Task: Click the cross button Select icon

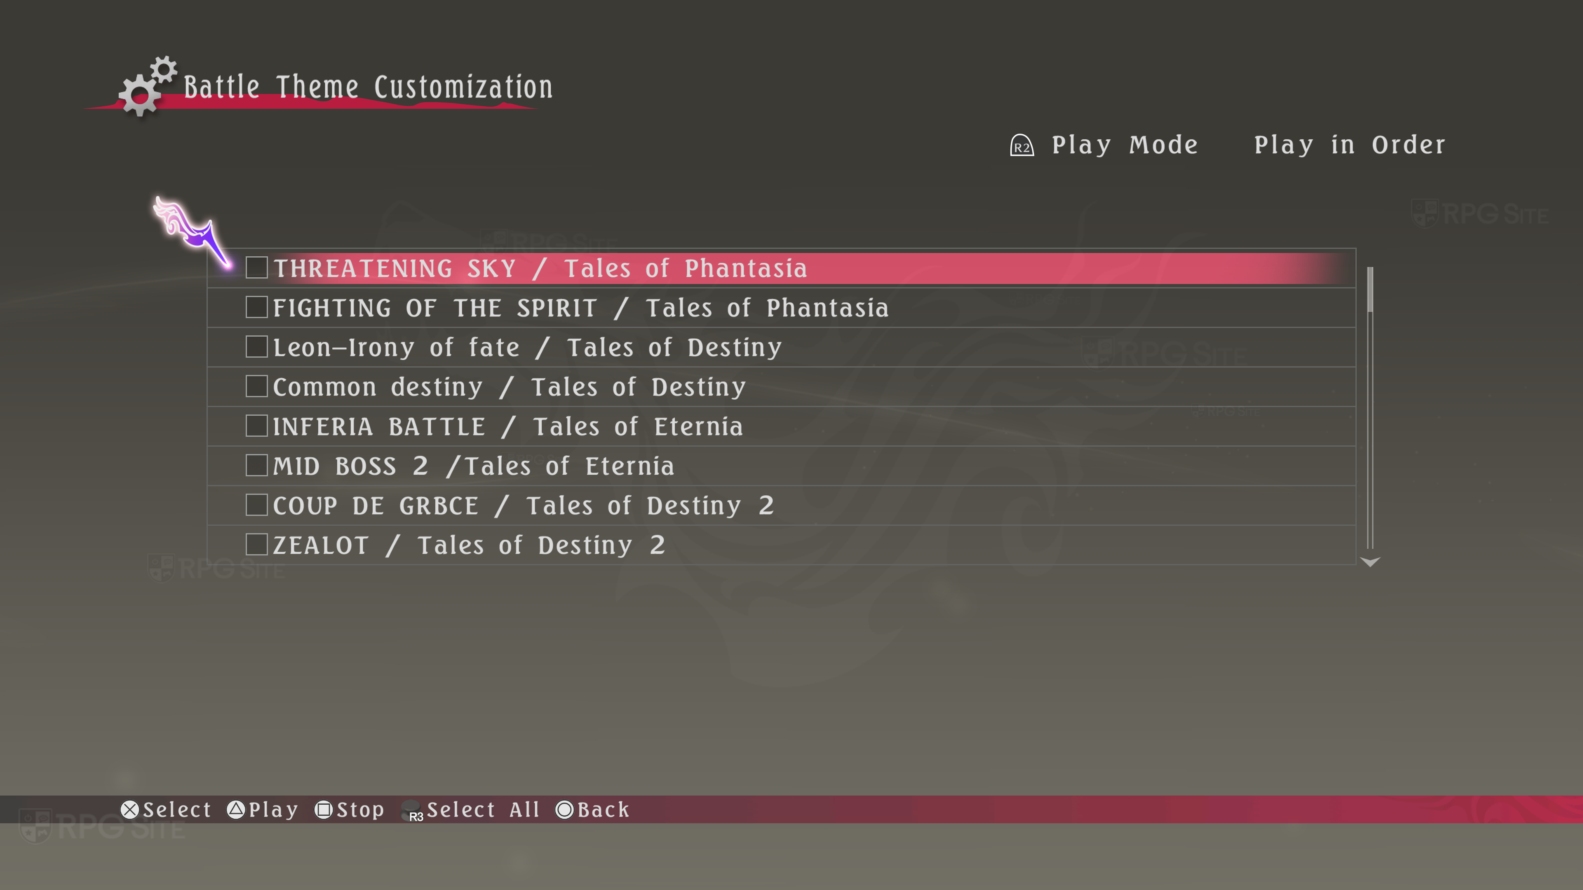Action: (130, 810)
